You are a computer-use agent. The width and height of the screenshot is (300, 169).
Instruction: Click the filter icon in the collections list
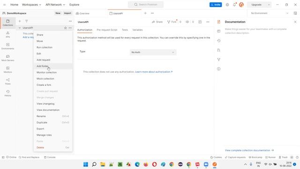(x=27, y=21)
